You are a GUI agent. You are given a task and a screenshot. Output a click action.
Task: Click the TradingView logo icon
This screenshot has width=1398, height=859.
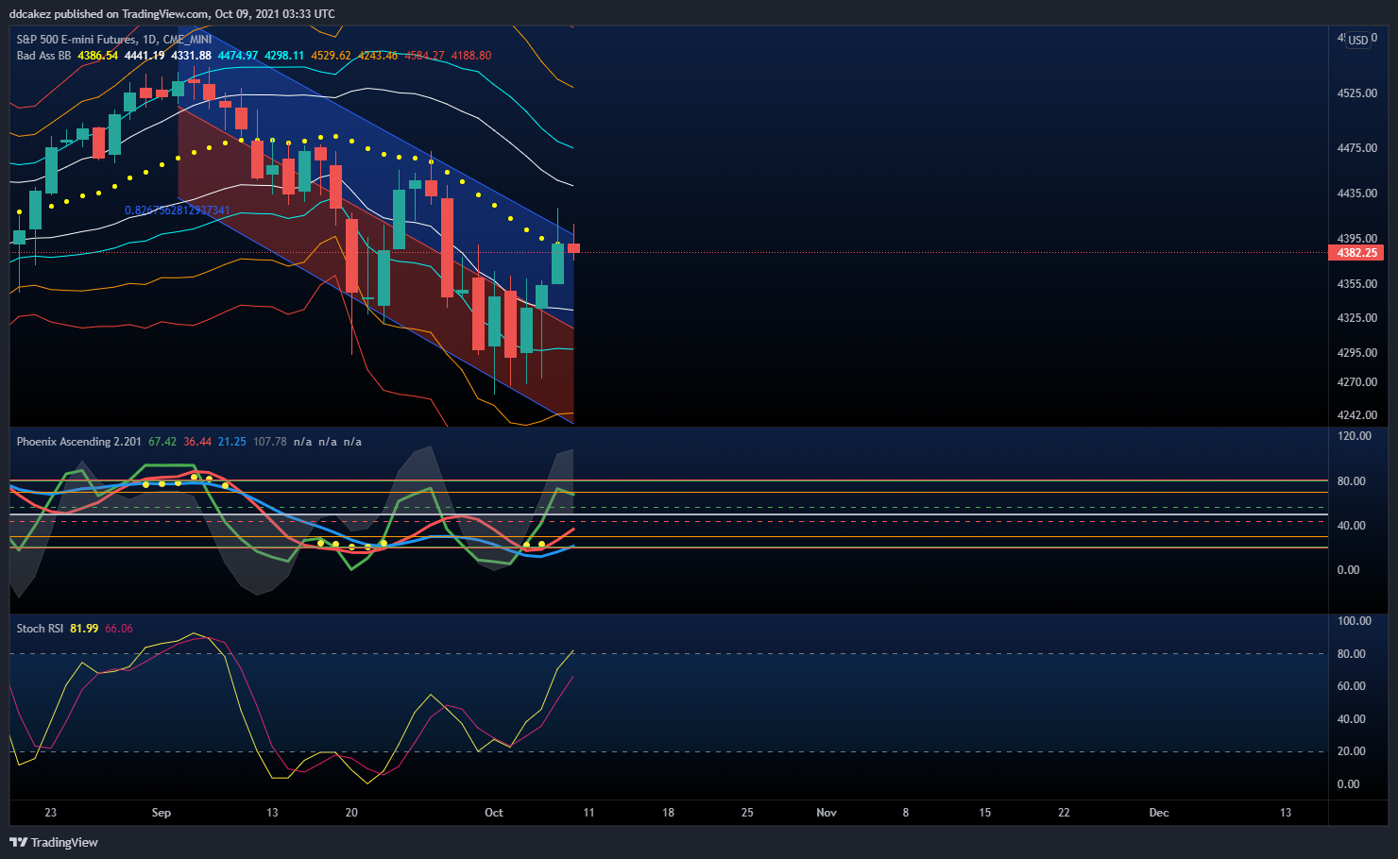[x=18, y=842]
